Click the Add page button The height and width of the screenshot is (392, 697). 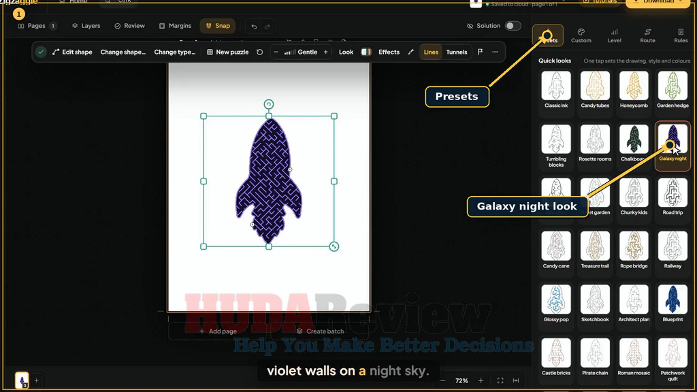pos(218,331)
